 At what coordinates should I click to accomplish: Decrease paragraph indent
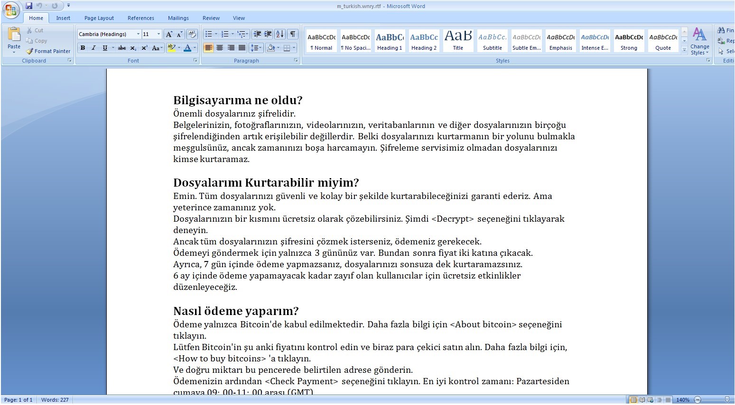[x=257, y=34]
